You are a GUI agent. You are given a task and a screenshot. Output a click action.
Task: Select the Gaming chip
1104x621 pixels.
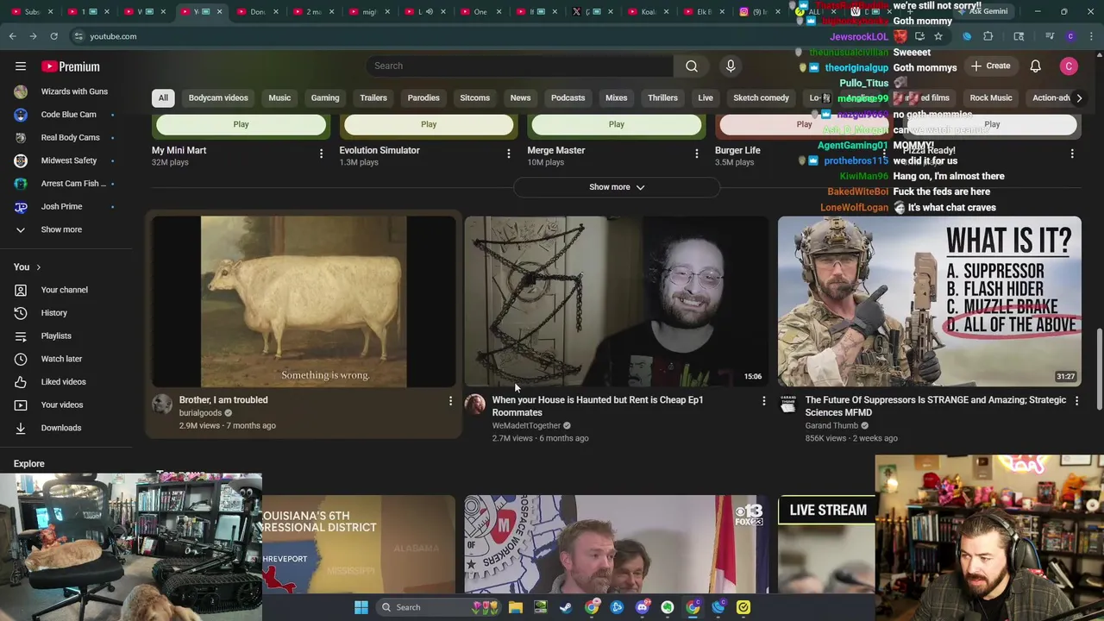(x=325, y=97)
